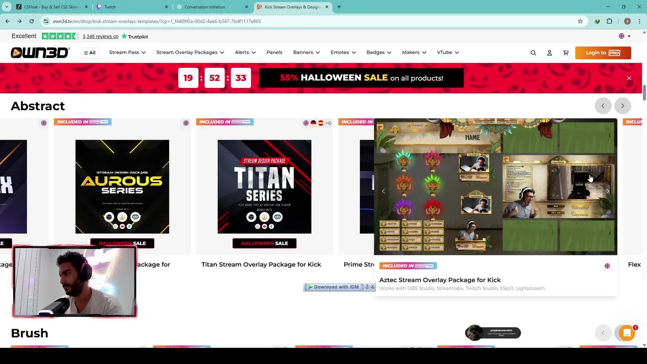Select the Kick Stream Overlays tab
Image resolution: width=647 pixels, height=364 pixels.
pos(293,7)
